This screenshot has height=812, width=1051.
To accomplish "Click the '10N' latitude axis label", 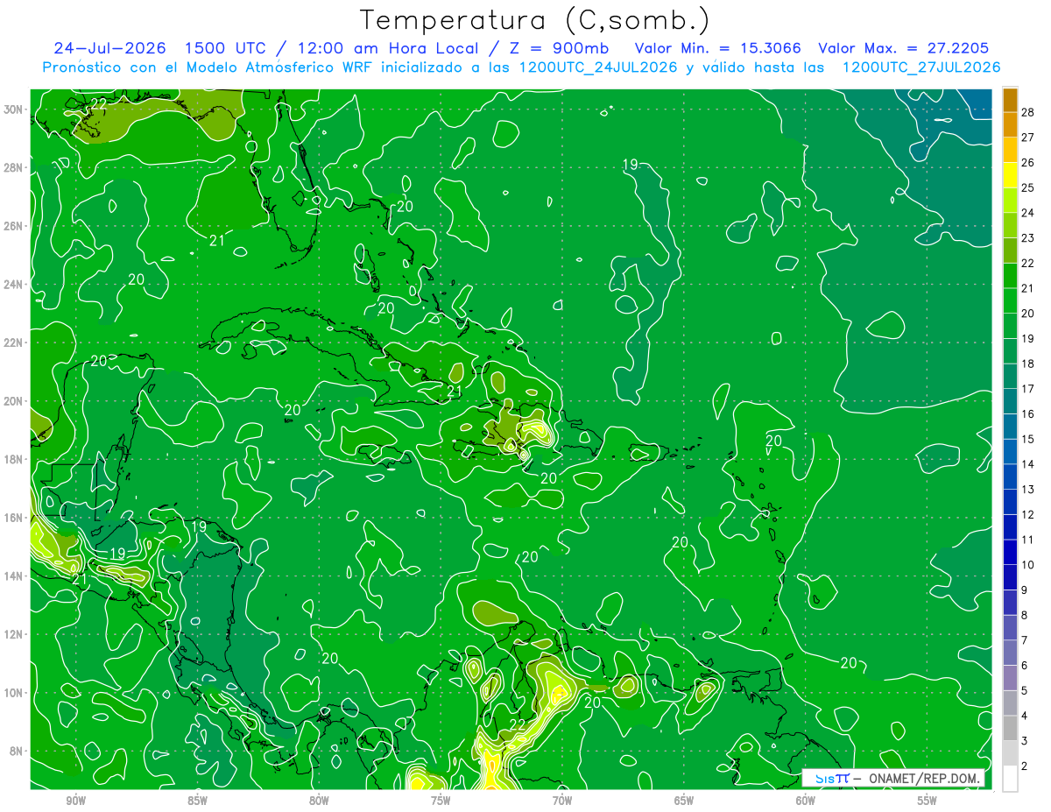I will click(x=15, y=693).
